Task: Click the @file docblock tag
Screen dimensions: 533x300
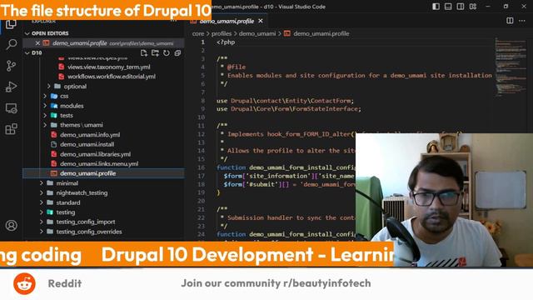Action: [237, 67]
